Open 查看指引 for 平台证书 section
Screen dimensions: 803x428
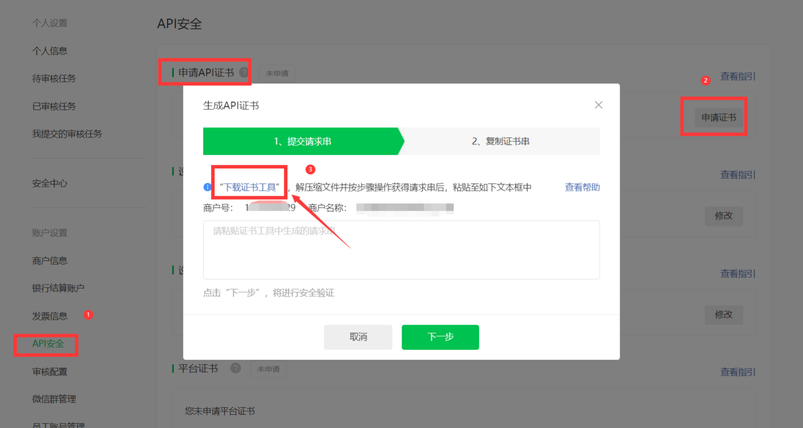[738, 372]
